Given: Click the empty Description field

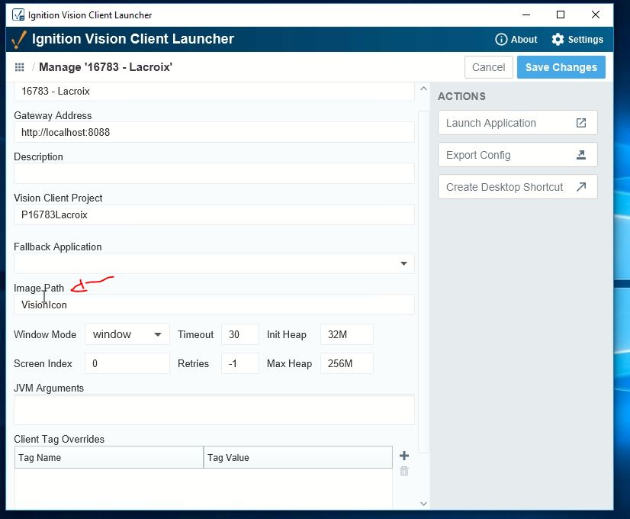Looking at the screenshot, I should (x=214, y=173).
